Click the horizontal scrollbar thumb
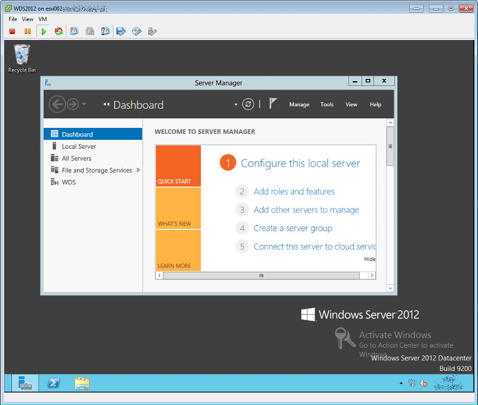478x405 pixels. (261, 275)
